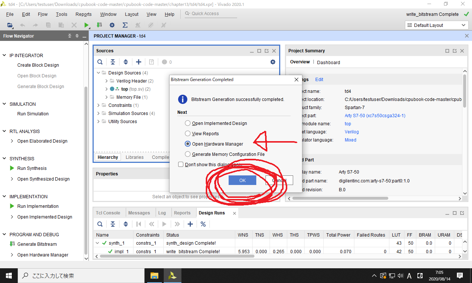472x283 pixels.
Task: Switch to Libraries tab in Sources
Action: coord(135,157)
